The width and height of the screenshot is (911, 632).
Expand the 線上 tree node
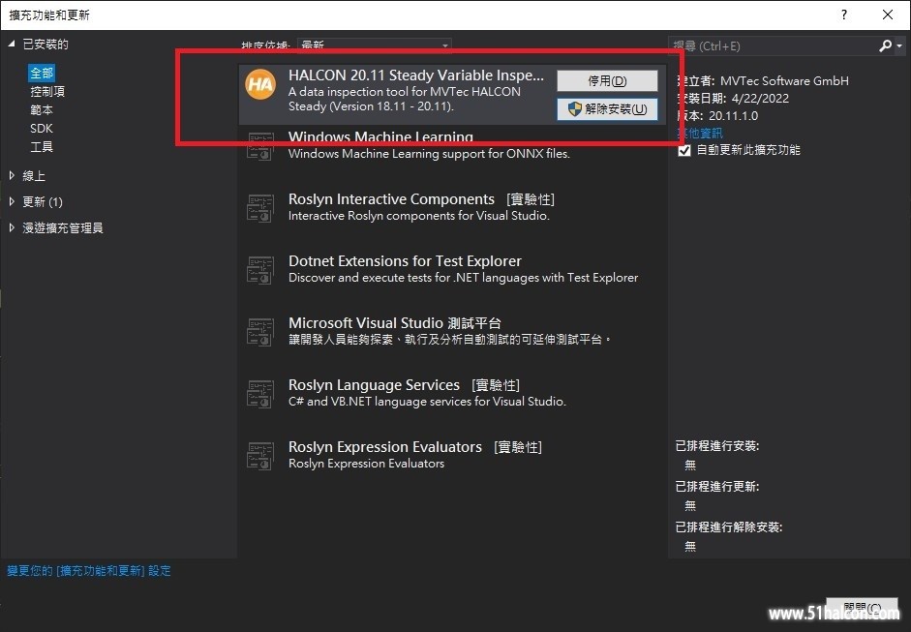(x=12, y=175)
